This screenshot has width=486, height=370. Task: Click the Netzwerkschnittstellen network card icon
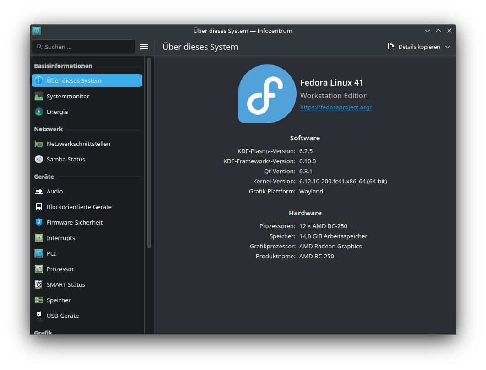tap(39, 144)
